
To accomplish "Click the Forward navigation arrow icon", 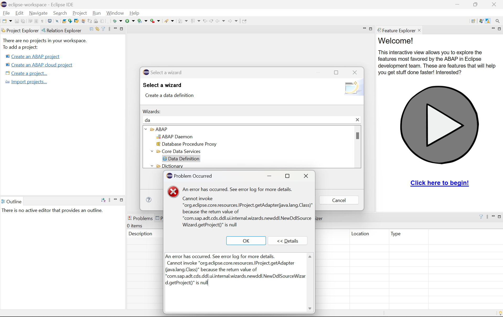I will pyautogui.click(x=230, y=21).
